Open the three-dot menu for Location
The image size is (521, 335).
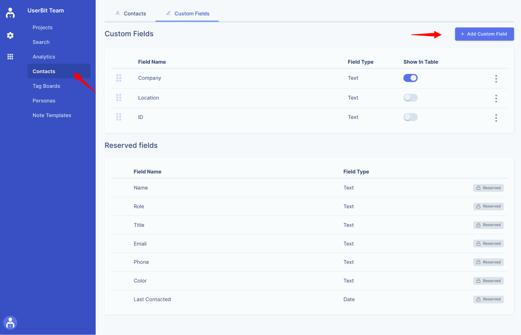click(496, 98)
